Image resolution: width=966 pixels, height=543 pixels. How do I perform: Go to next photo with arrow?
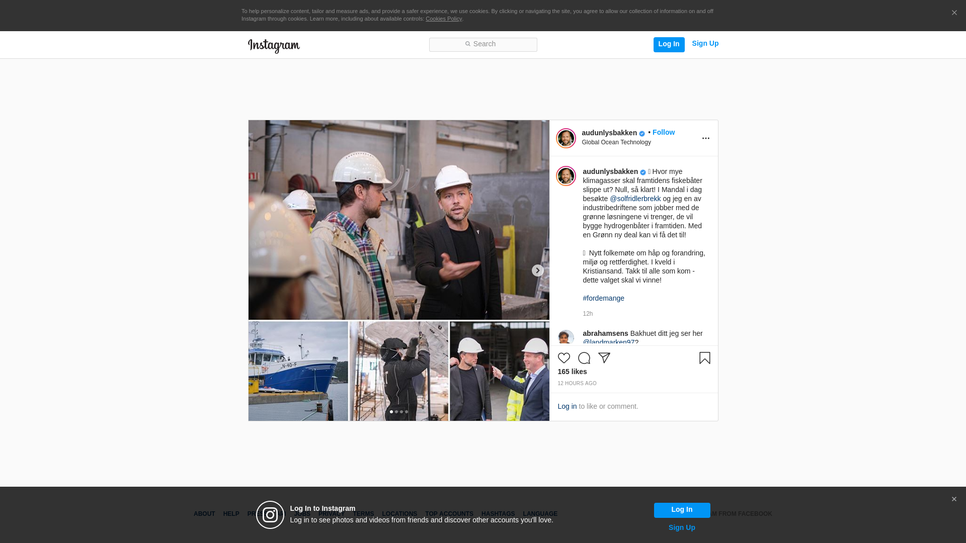(537, 270)
